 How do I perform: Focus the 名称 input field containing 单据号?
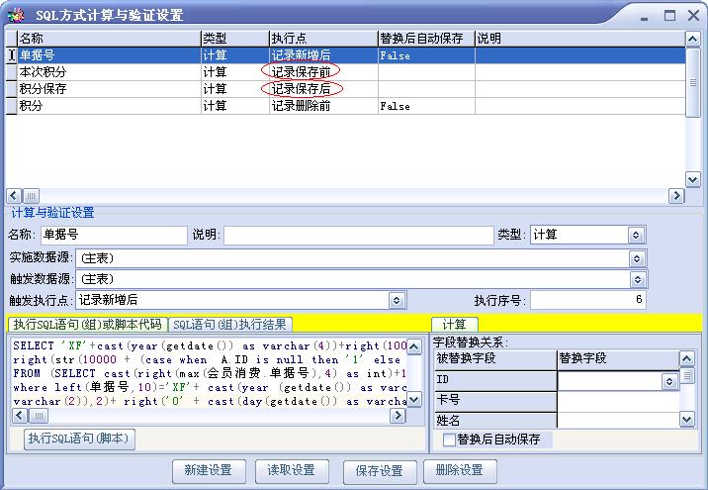pyautogui.click(x=114, y=235)
